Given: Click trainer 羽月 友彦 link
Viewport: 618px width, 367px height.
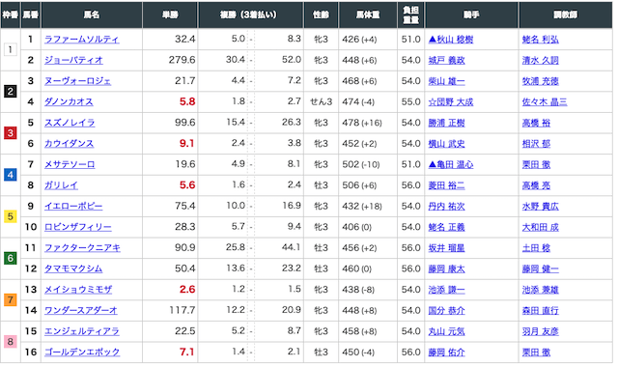Looking at the screenshot, I should (541, 331).
